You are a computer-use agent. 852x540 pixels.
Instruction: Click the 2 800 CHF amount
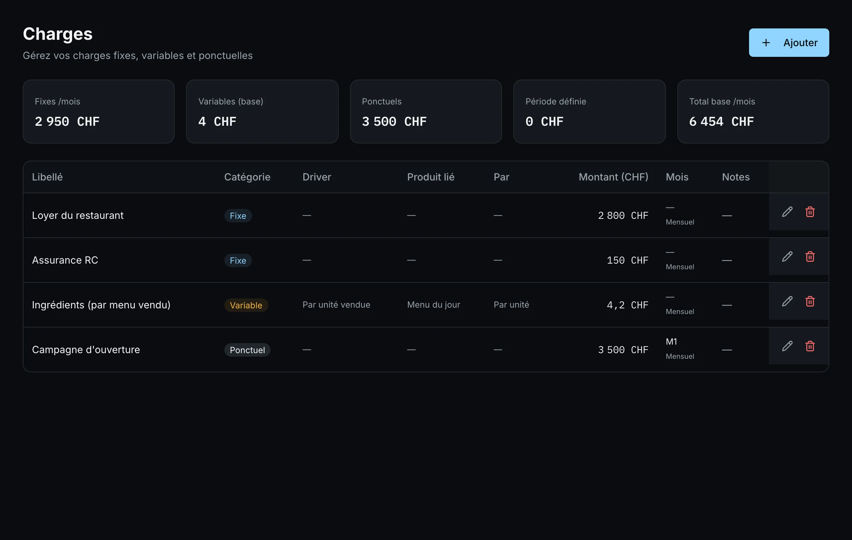(x=623, y=215)
